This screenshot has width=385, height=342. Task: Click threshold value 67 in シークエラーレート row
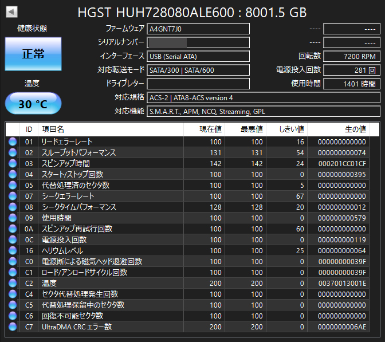[x=300, y=196]
